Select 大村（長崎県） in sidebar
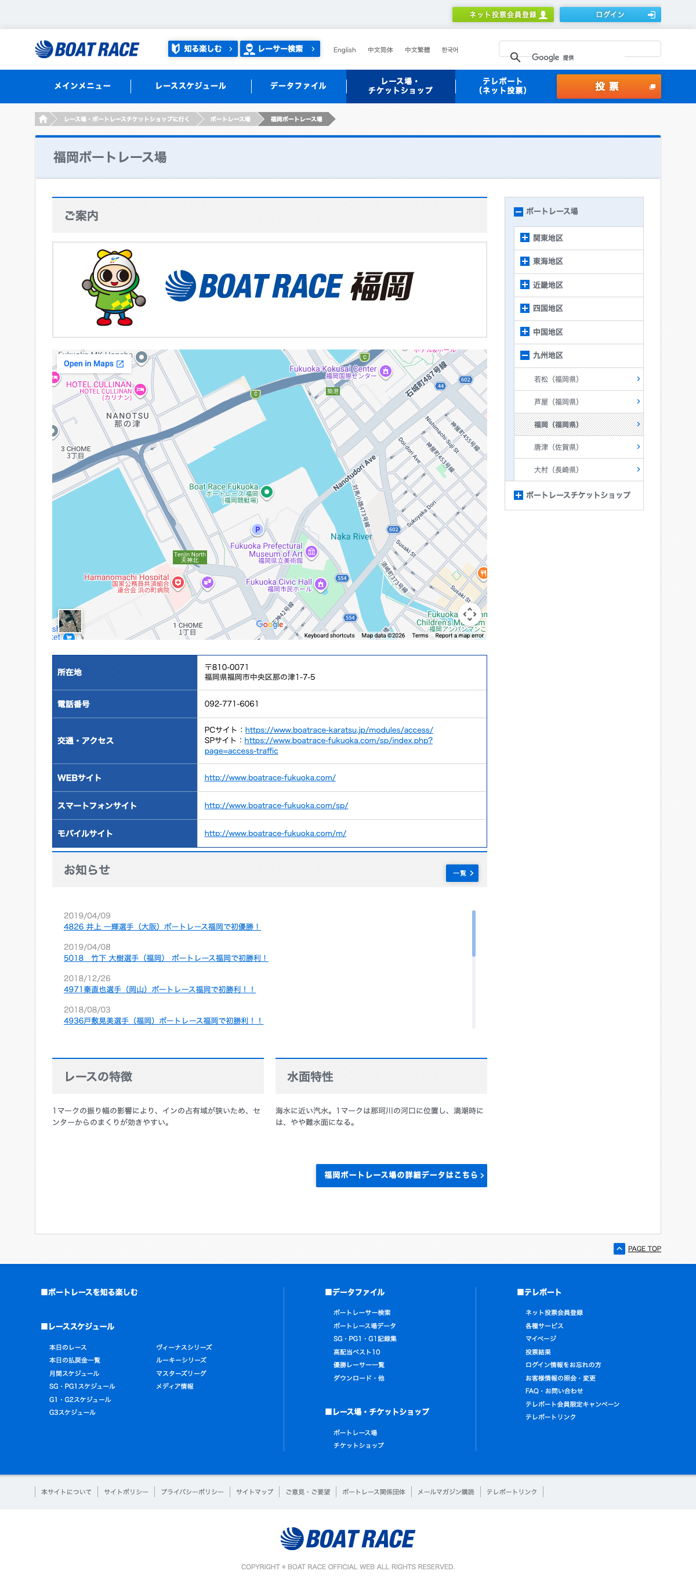 [578, 470]
